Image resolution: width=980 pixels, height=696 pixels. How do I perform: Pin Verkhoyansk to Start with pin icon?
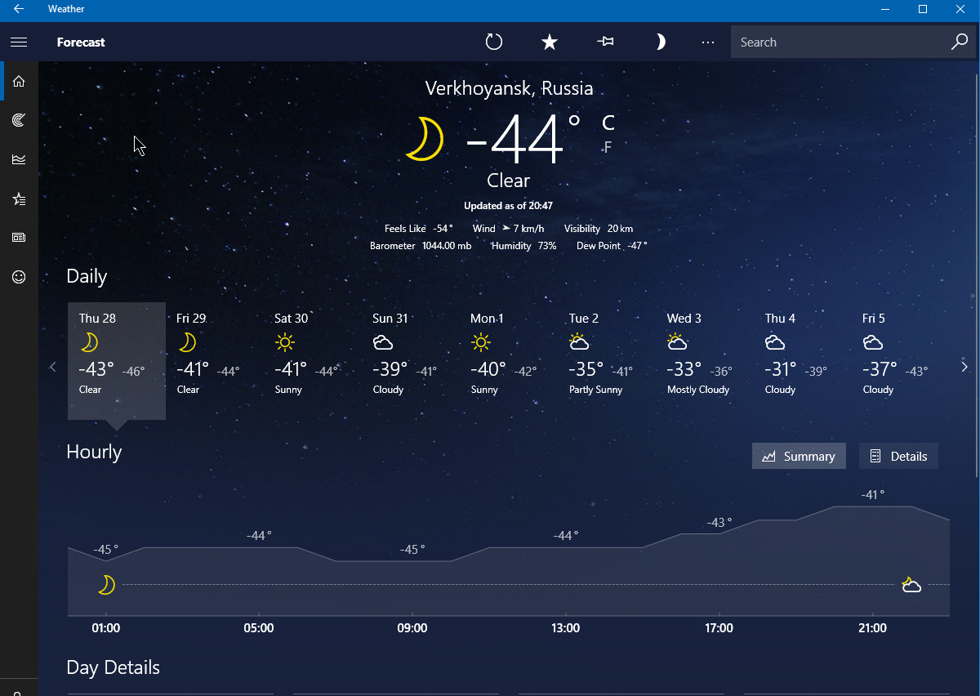click(605, 42)
